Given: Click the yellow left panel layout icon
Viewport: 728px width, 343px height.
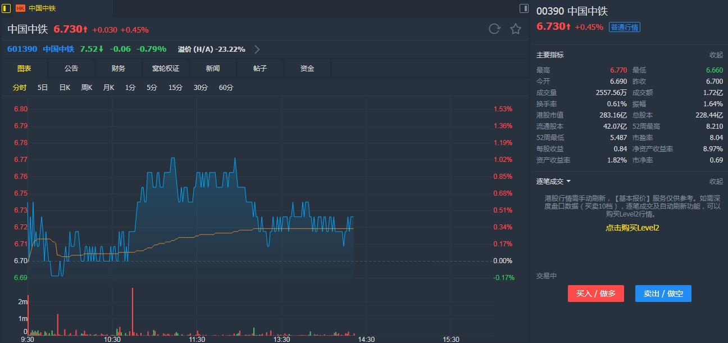Looking at the screenshot, I should point(7,8).
